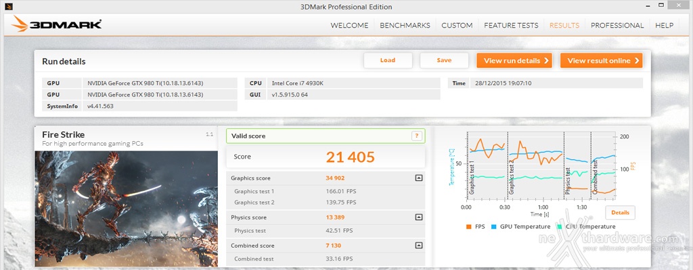Toggle the CPU Temperature legend green swatch
Viewport: 693px width, 270px height.
(560, 227)
